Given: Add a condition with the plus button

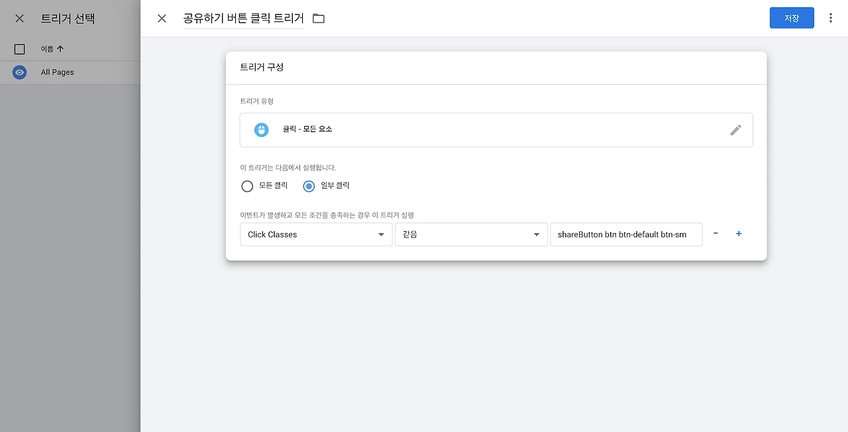Looking at the screenshot, I should (739, 234).
